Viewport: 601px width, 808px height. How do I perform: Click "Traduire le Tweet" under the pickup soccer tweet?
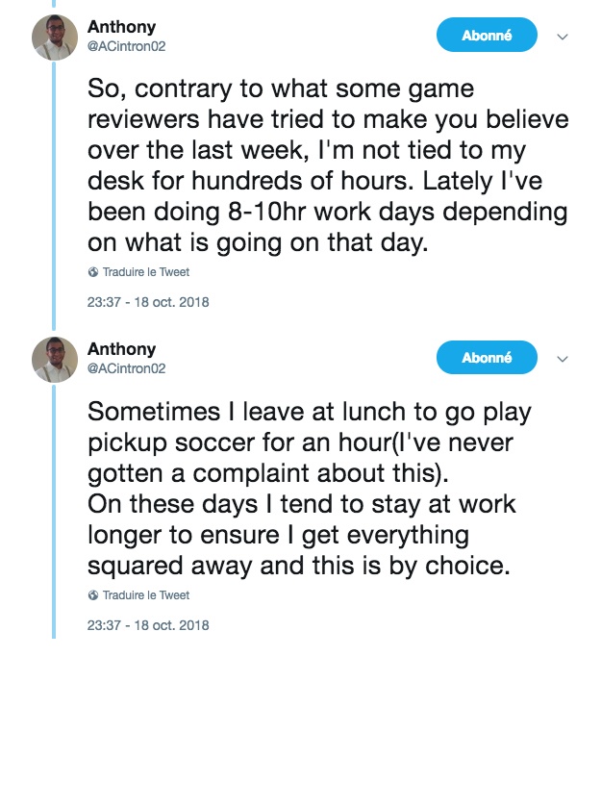coord(146,595)
